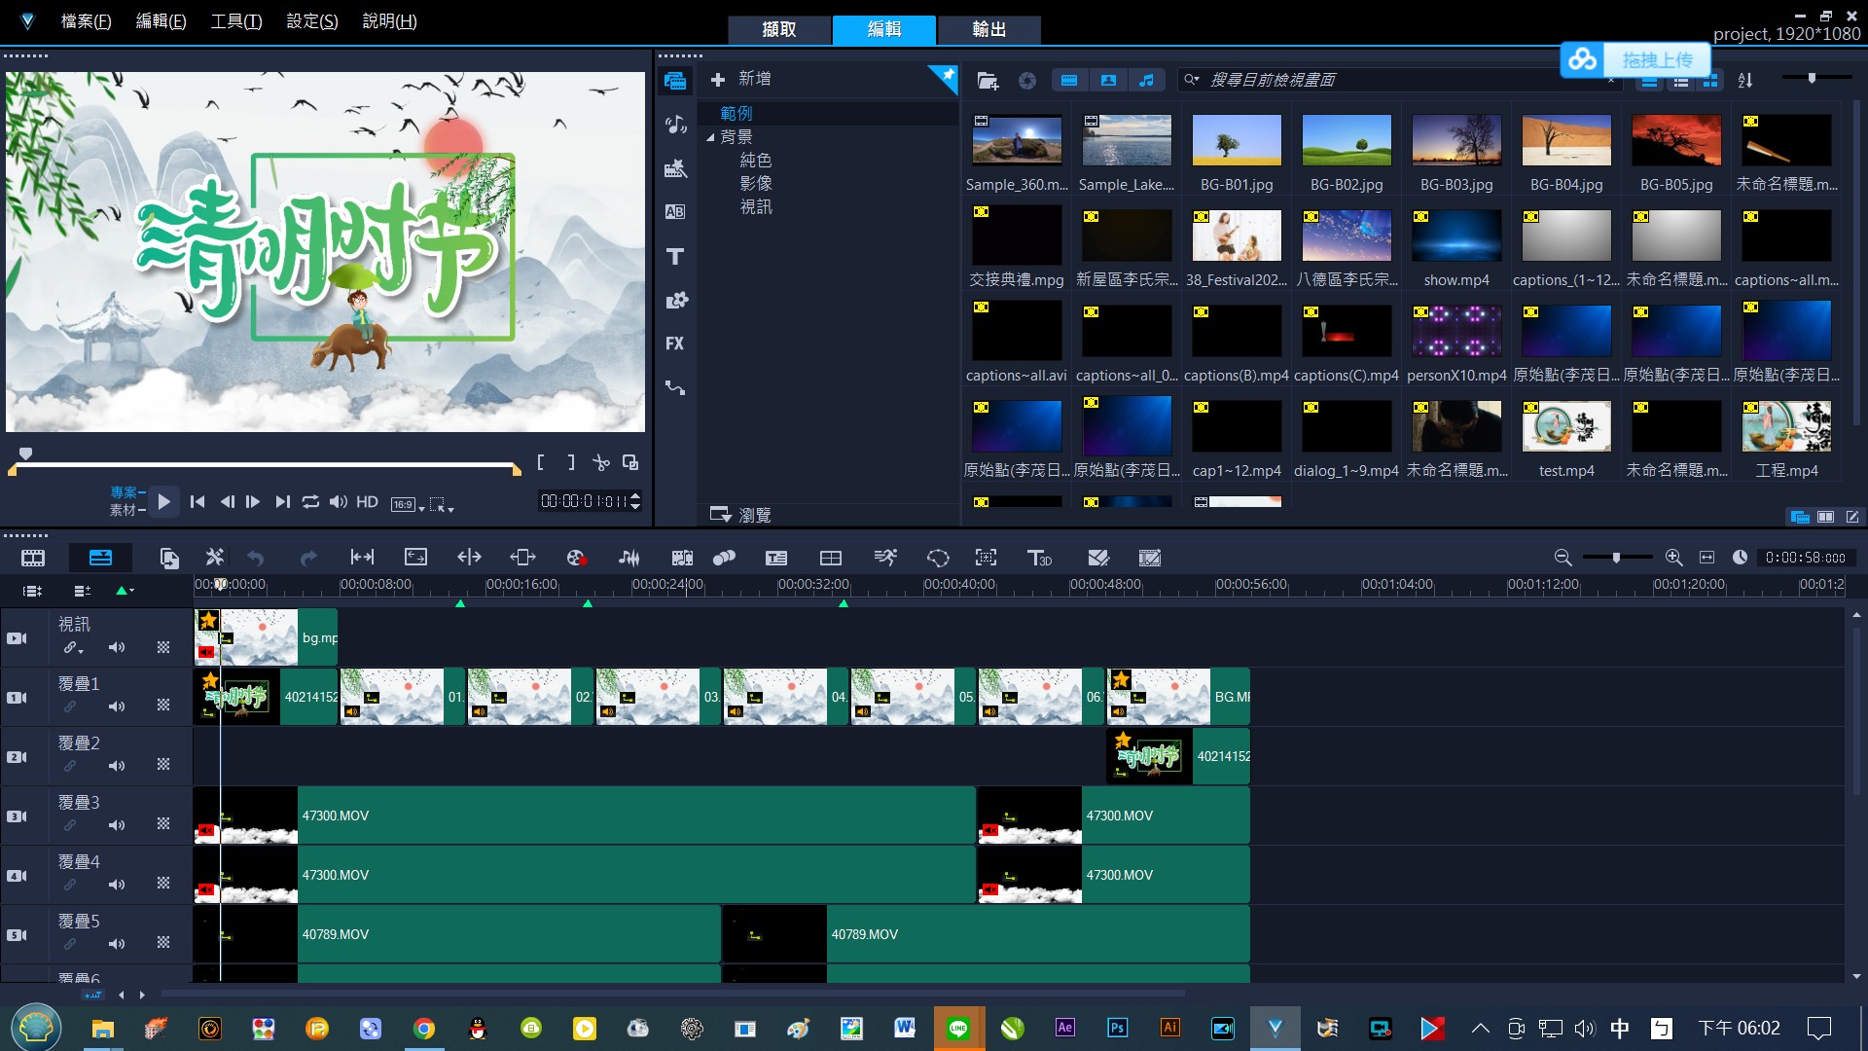Open the Multi-Camera/split screen template tool
Viewport: 1868px width, 1051px height.
tap(831, 558)
